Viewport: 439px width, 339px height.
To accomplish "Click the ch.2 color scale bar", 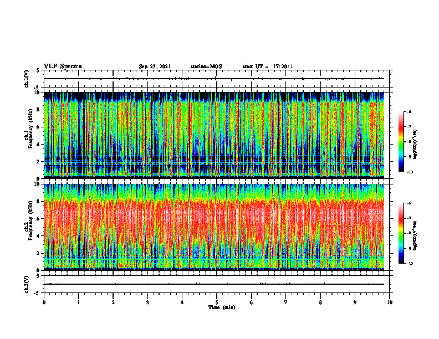I will pos(401,233).
